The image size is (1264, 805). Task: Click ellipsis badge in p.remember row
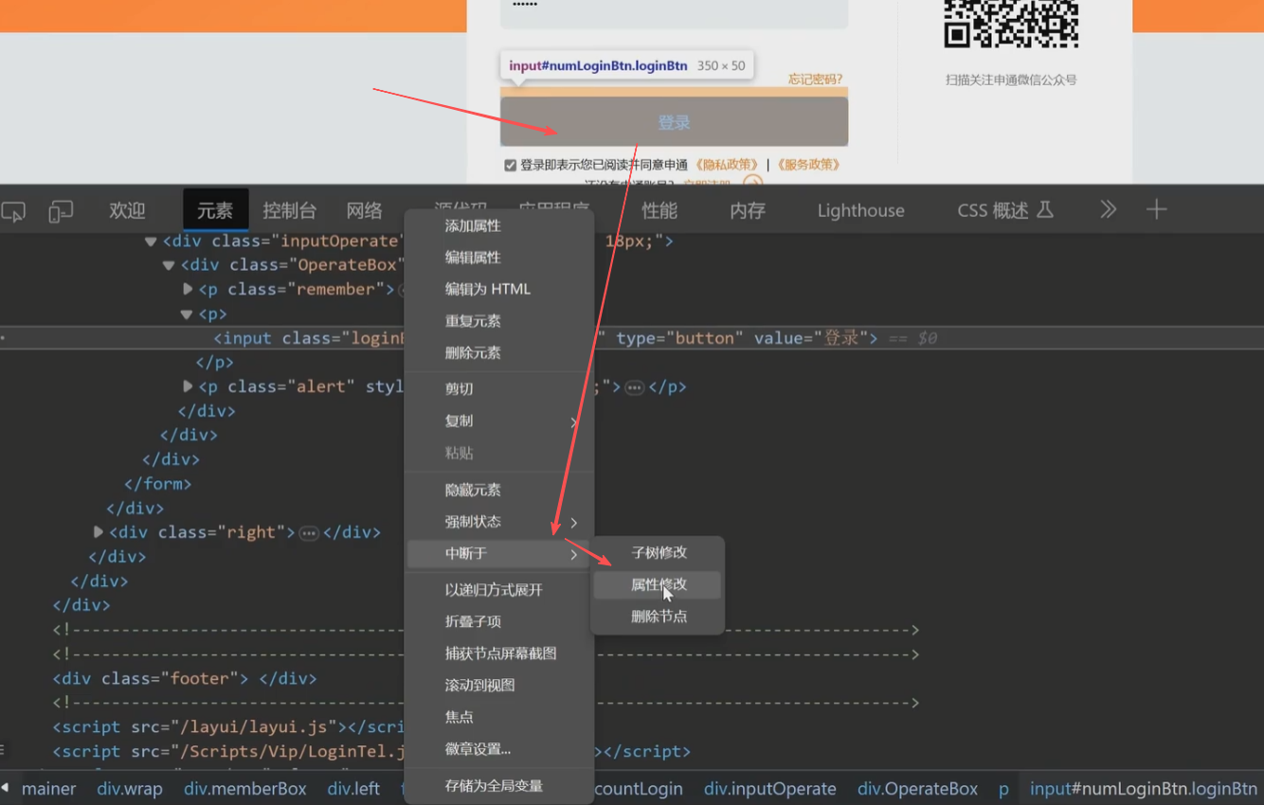[x=402, y=290]
